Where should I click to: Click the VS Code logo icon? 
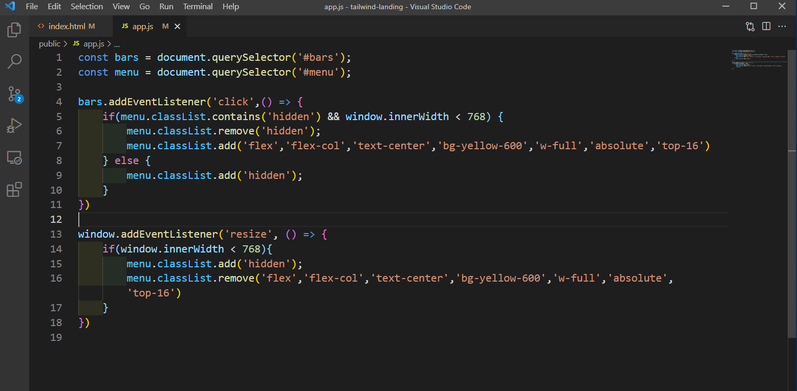10,7
